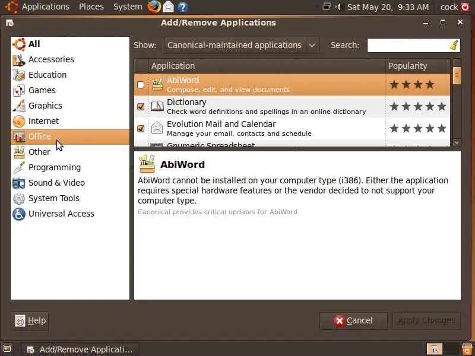Click the Sound & Video category label
475x356 pixels.
point(56,183)
